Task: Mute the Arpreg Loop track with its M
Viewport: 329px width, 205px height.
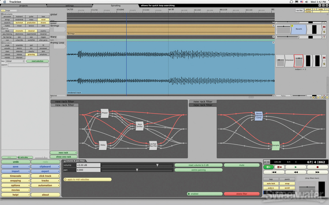Action: coord(324,58)
